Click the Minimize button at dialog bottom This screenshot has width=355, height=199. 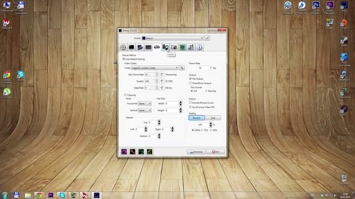tap(196, 152)
